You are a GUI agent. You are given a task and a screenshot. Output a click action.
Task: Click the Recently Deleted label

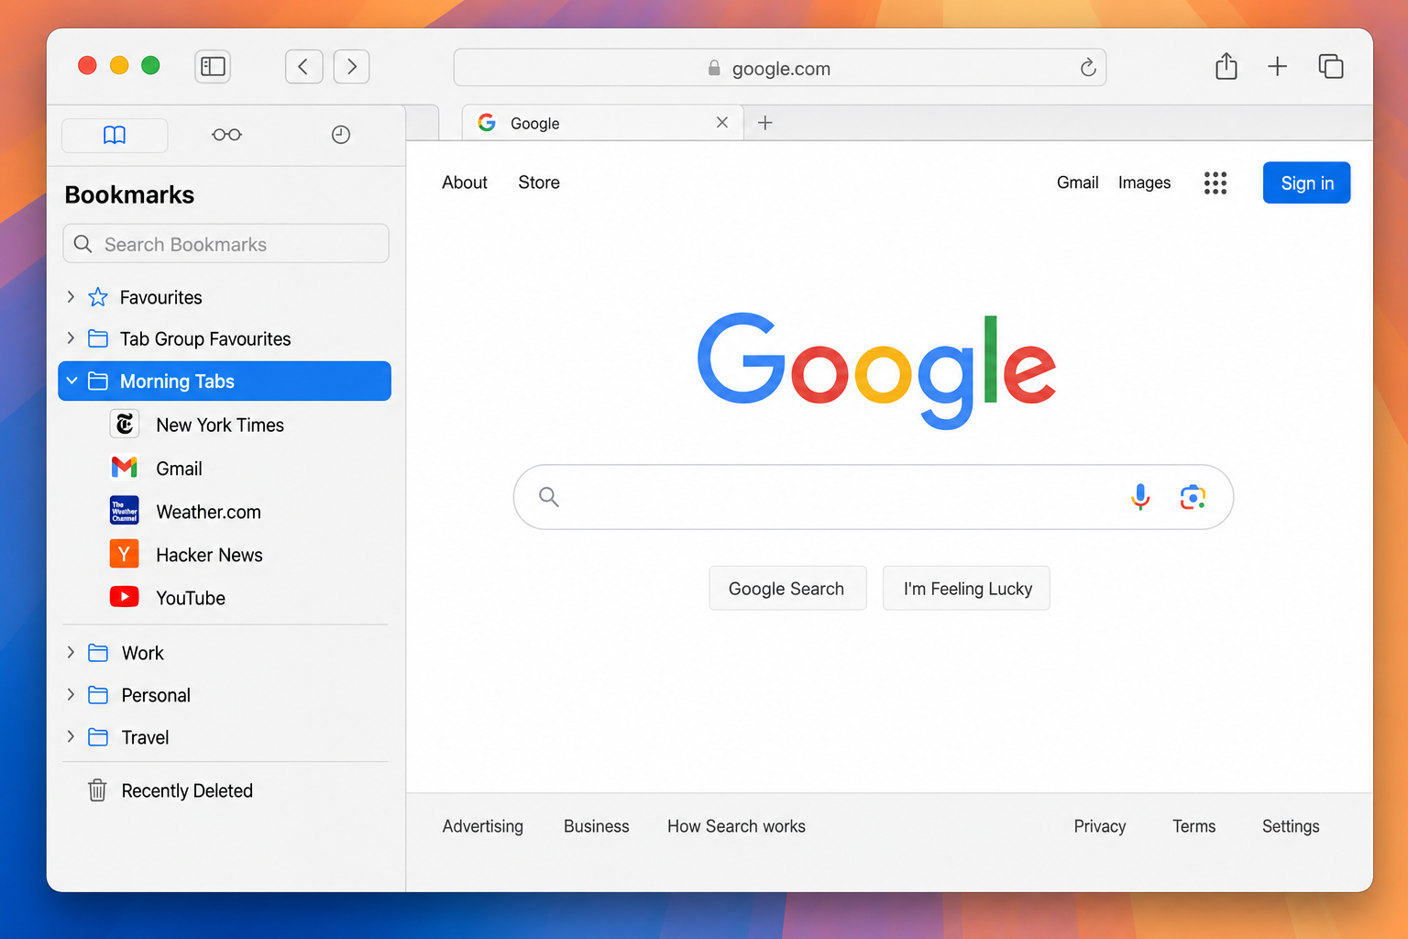point(187,791)
